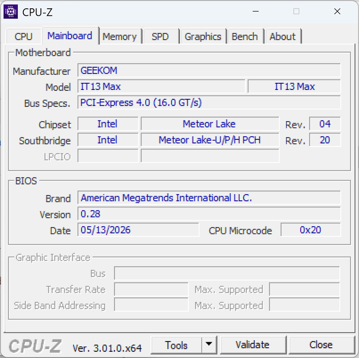Click the Close button at bottom
This screenshot has height=358, width=359.
click(x=321, y=345)
